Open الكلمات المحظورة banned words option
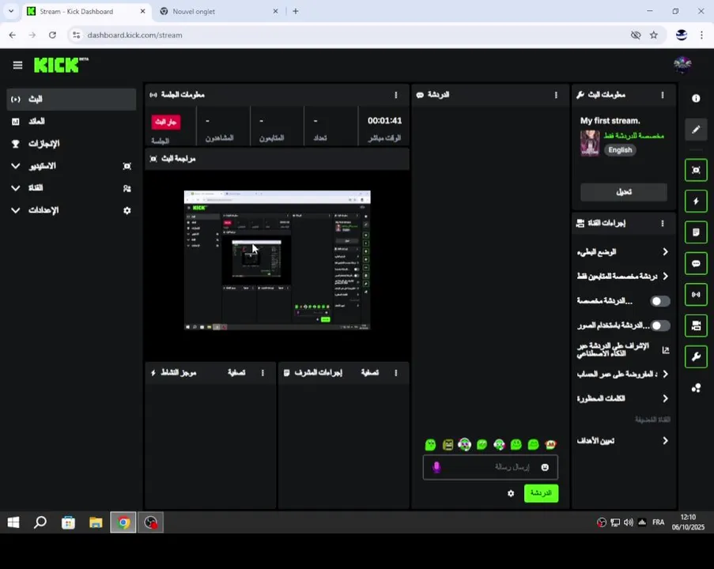714x569 pixels. click(x=623, y=399)
